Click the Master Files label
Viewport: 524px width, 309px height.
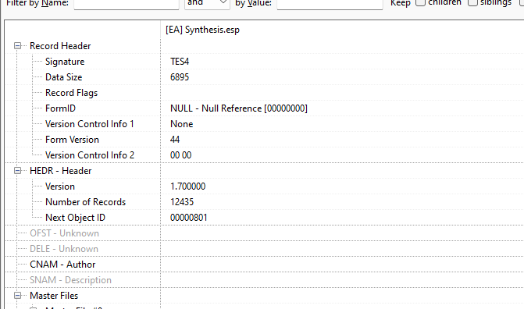pyautogui.click(x=54, y=296)
